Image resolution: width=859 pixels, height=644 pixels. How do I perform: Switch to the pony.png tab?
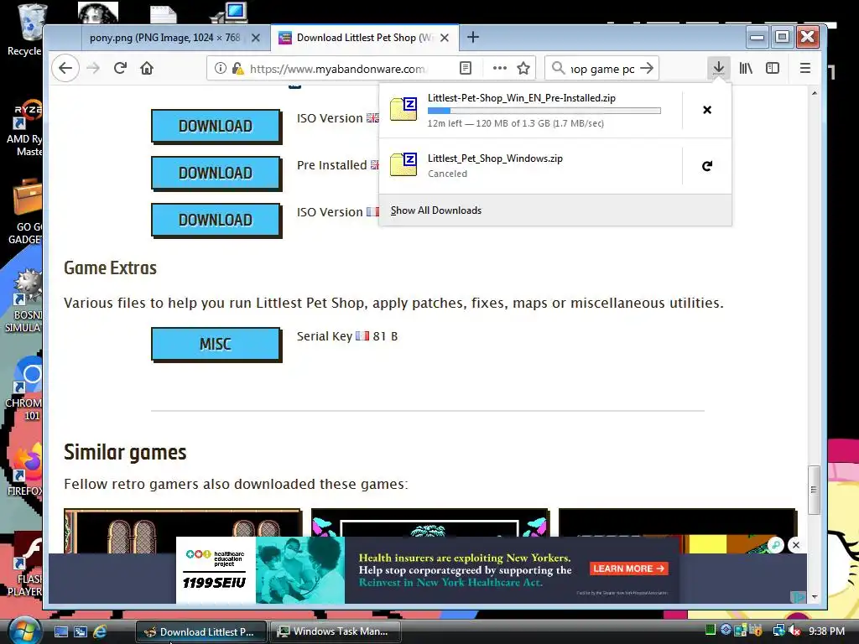click(x=164, y=38)
